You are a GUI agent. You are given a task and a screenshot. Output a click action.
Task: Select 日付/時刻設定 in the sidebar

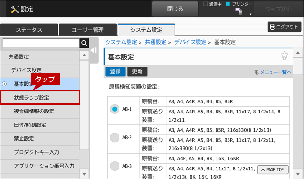(40, 125)
